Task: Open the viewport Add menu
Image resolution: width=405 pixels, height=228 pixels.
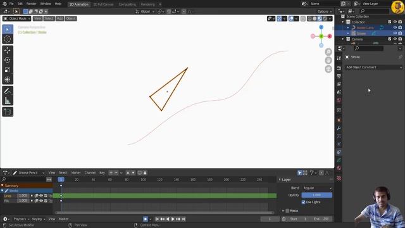Action: 59,18
